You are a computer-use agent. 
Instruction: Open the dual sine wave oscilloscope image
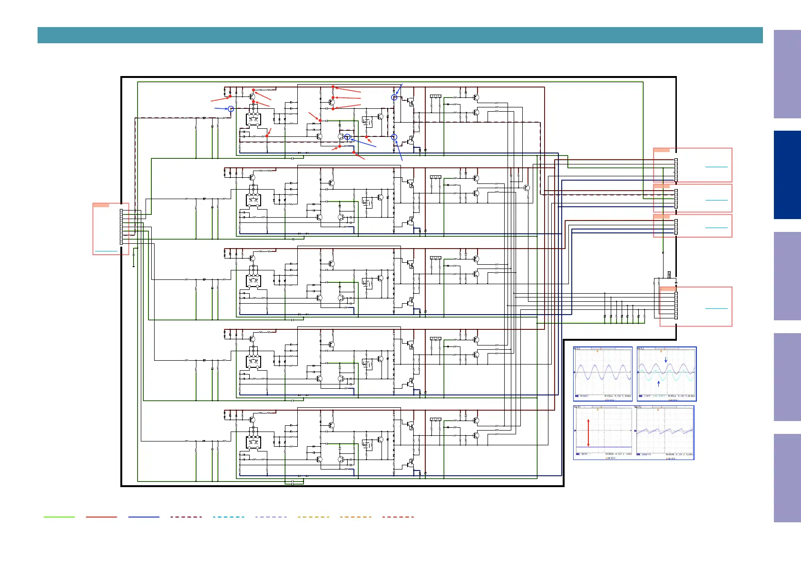667,374
